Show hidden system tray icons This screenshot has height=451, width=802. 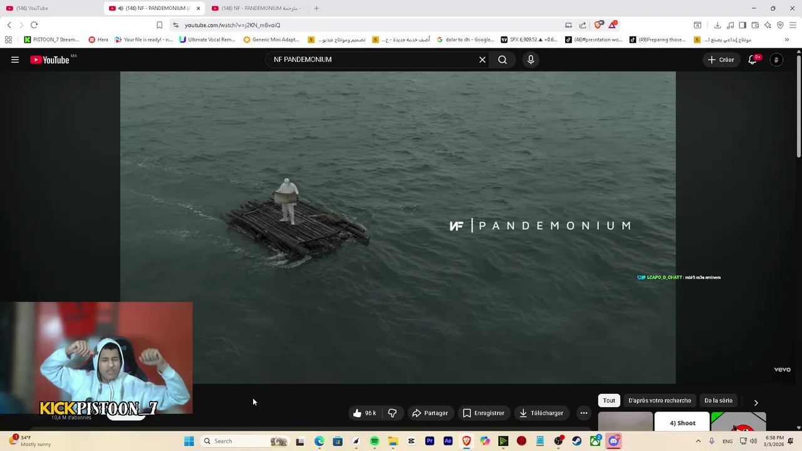click(x=698, y=441)
